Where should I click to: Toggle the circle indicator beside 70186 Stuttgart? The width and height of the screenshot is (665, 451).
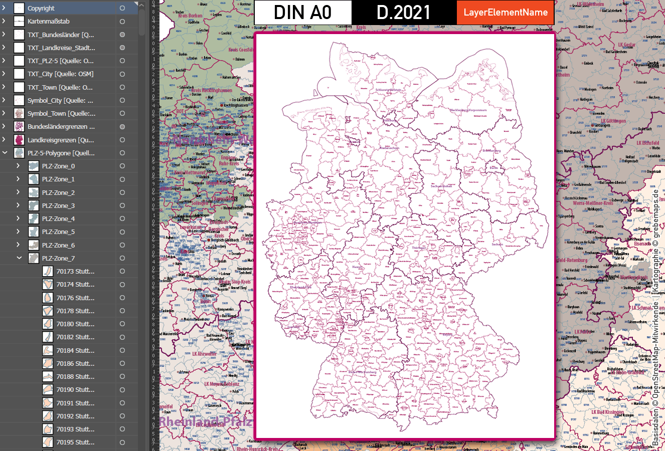122,363
